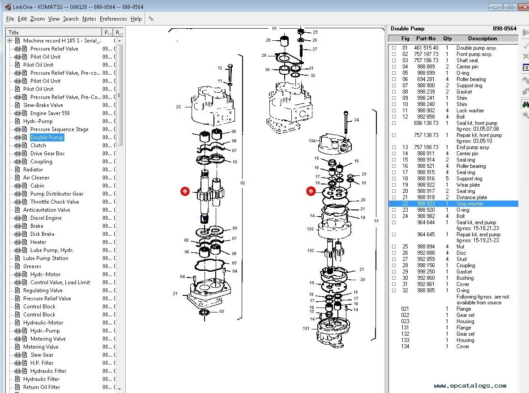Click the gray X icon on right toolbar
529x393 pixels.
525,56
